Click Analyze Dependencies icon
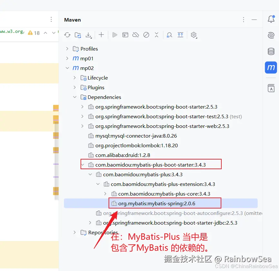This screenshot has width=279, height=271. pyautogui.click(x=169, y=35)
